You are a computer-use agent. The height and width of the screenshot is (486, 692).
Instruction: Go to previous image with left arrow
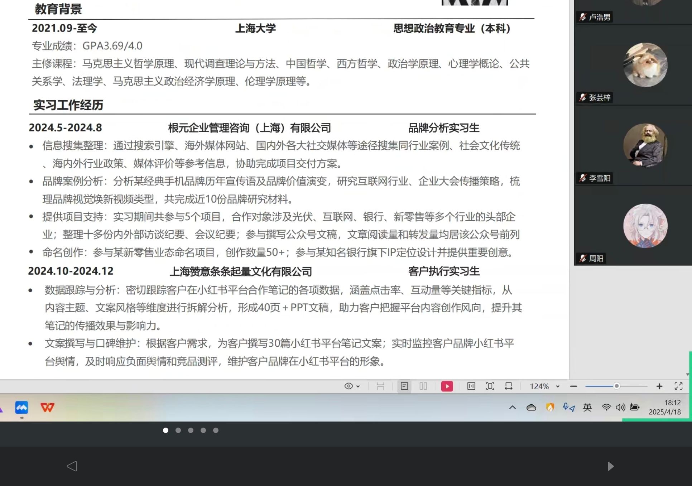coord(72,466)
